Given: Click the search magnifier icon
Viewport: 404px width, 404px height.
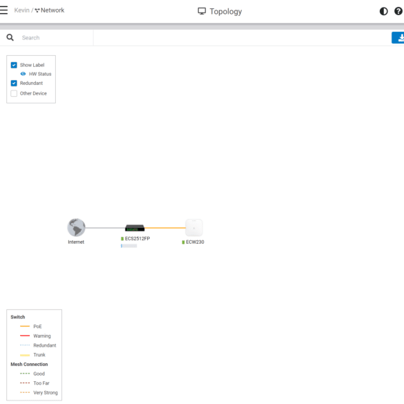Looking at the screenshot, I should 10,37.
